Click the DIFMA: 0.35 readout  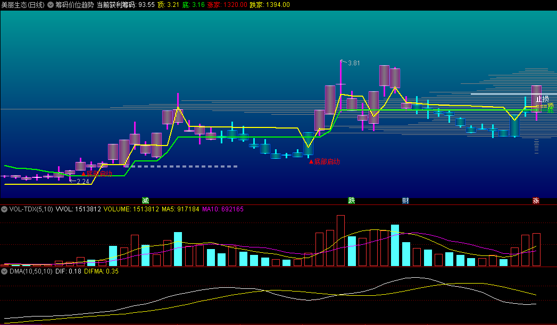pyautogui.click(x=101, y=271)
